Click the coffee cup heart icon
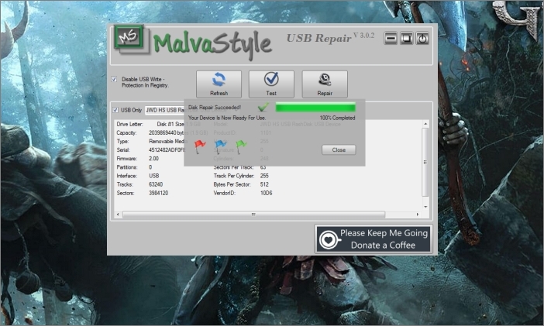 (329, 239)
